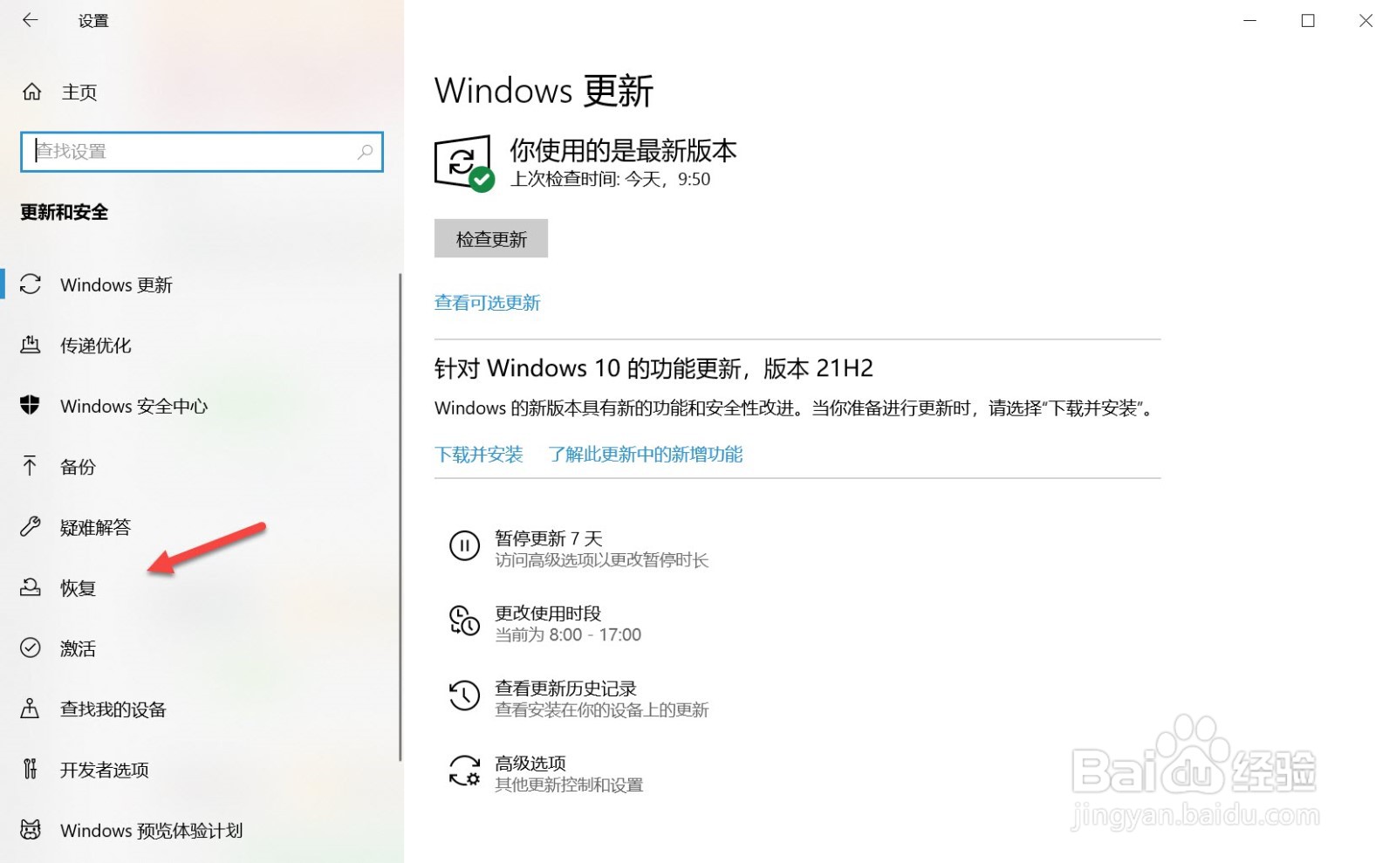Open the 激活 page
The width and height of the screenshot is (1396, 863).
(78, 648)
